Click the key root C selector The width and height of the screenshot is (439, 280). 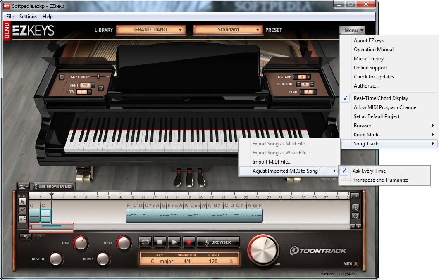coord(153,261)
